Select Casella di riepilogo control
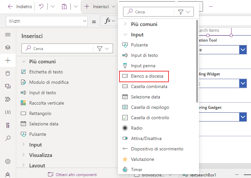Viewport: 251px width, 178px height. [146, 108]
